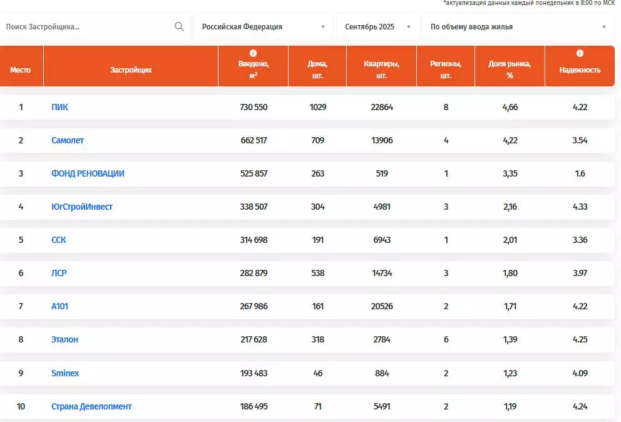Click the А101 developer link
Image resolution: width=621 pixels, height=422 pixels.
(60, 306)
